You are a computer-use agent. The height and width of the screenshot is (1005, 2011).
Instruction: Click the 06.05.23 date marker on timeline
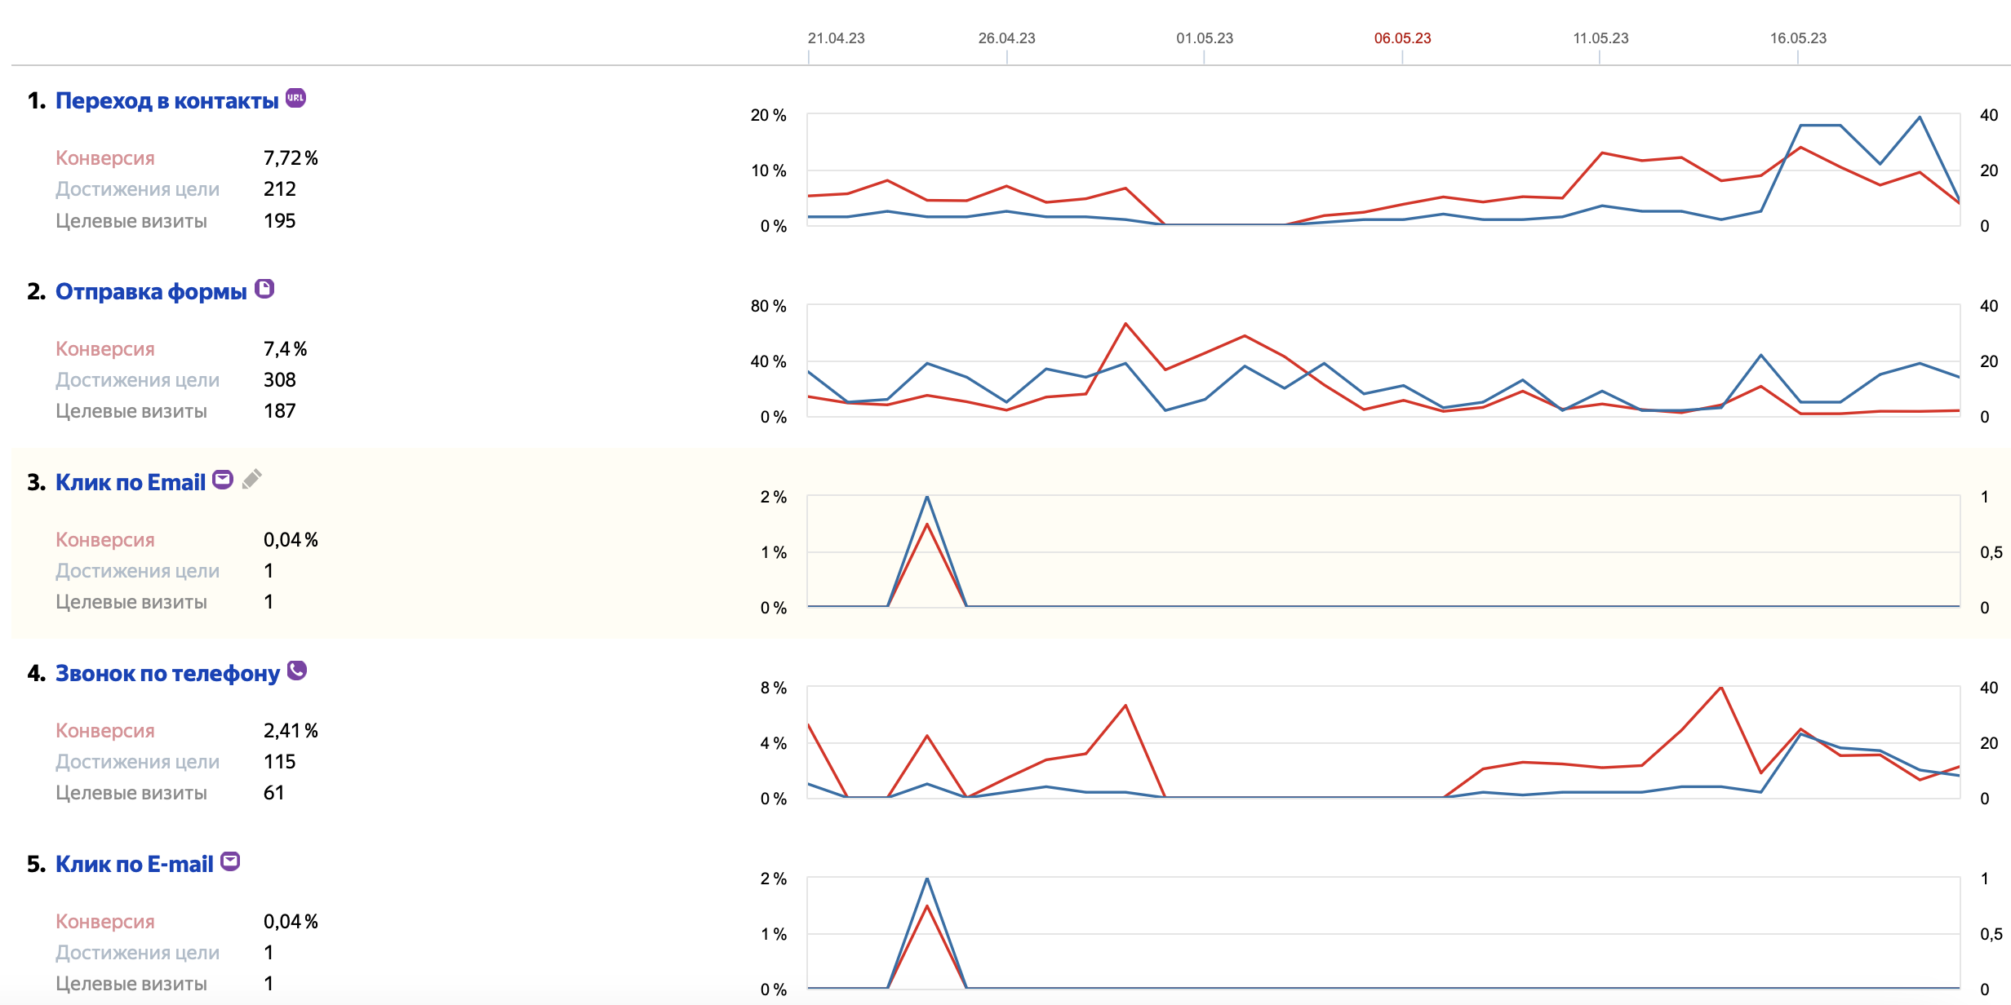tap(1402, 38)
